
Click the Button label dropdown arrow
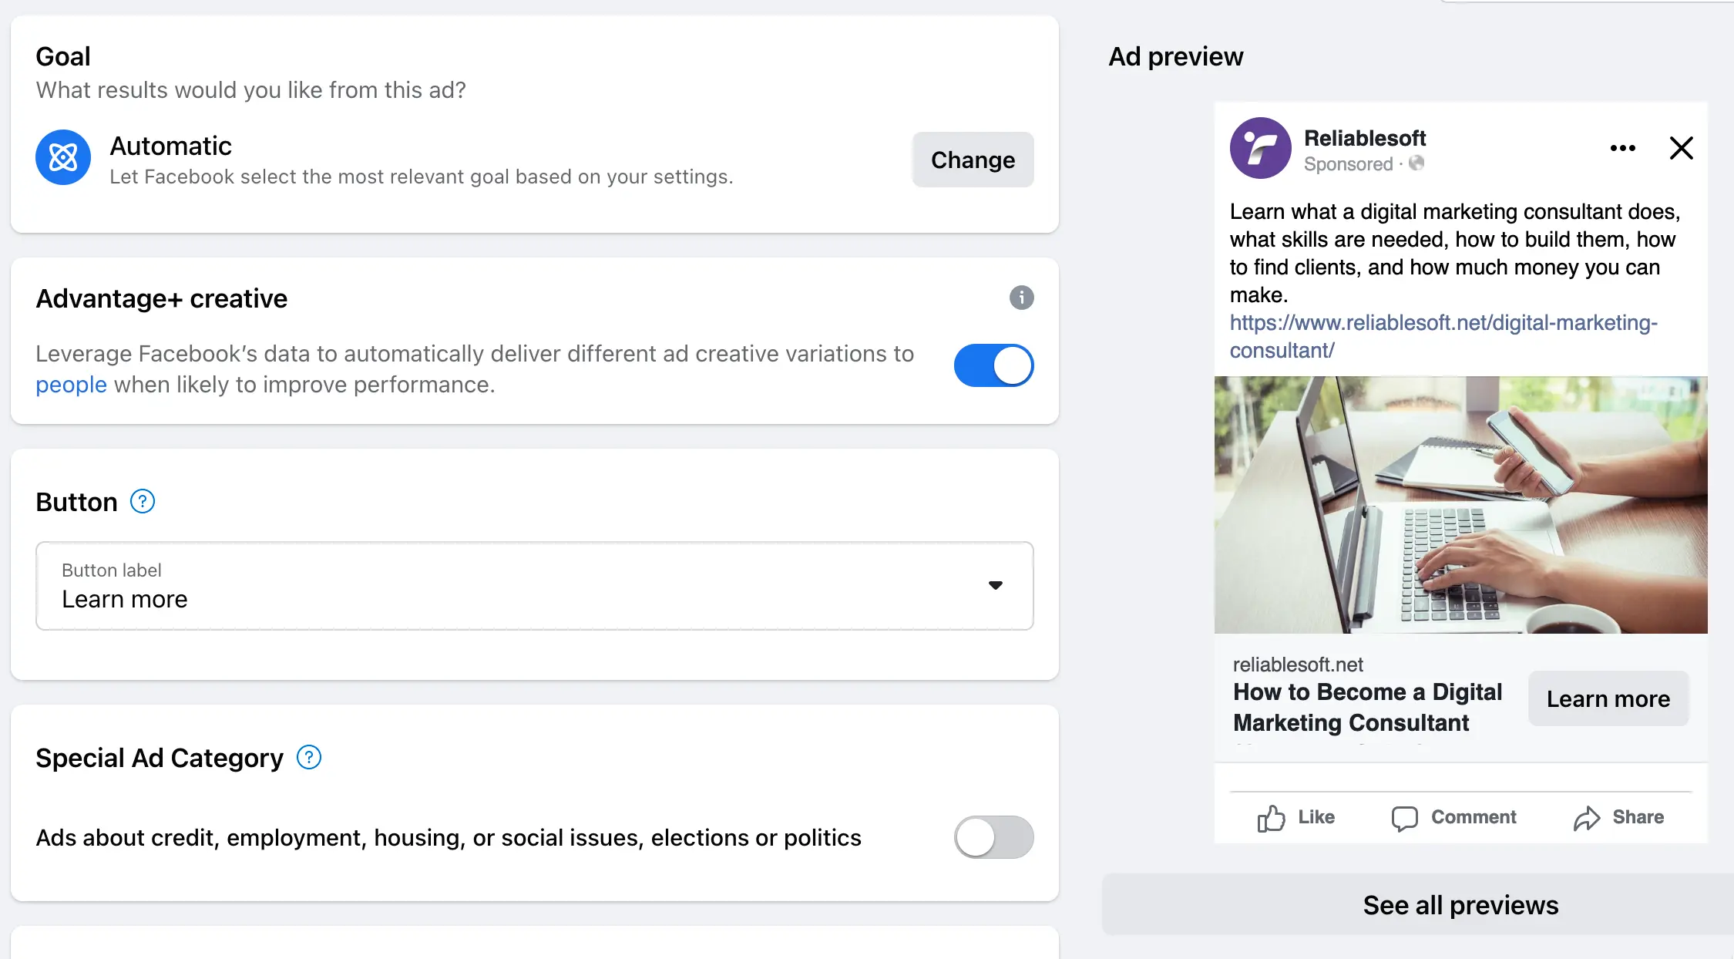pos(995,586)
